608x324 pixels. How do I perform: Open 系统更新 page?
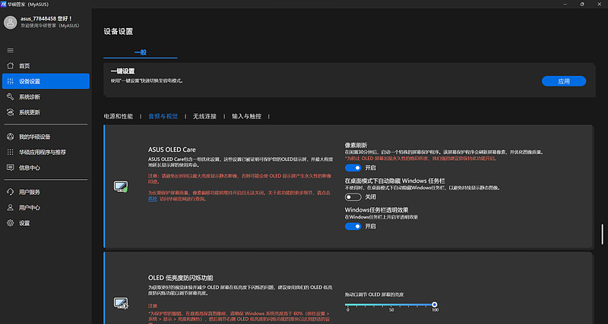46,112
